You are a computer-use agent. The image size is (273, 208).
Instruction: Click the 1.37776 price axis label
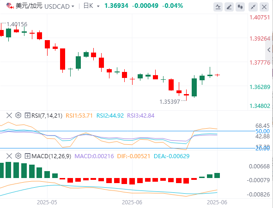click(260, 63)
